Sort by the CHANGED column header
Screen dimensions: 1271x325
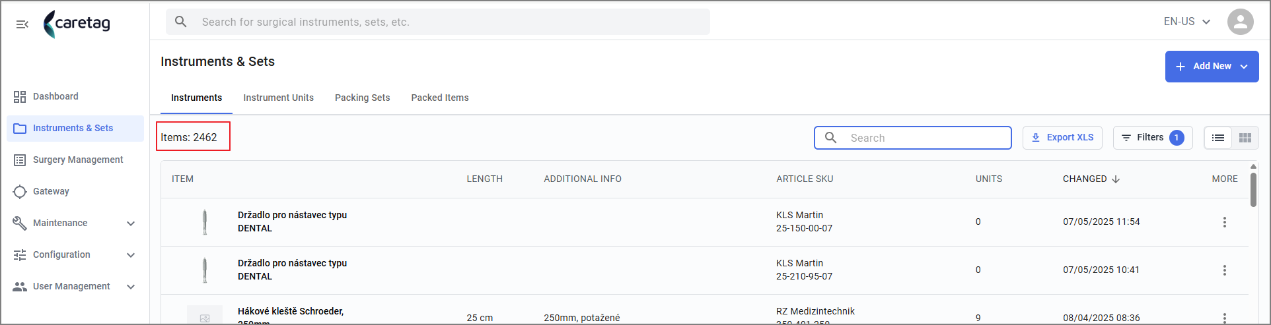1091,179
